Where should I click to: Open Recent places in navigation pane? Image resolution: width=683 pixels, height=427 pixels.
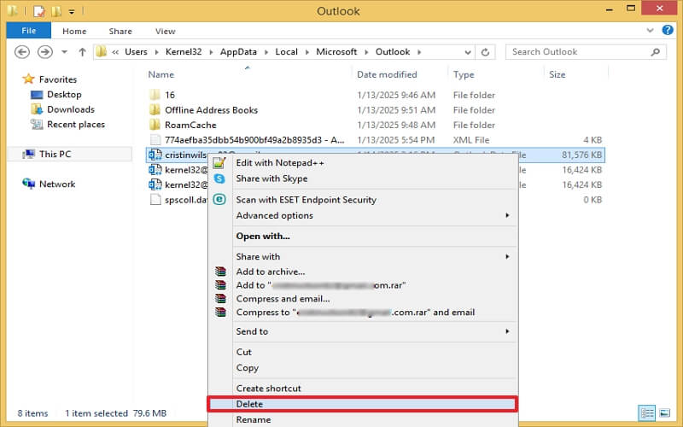76,125
